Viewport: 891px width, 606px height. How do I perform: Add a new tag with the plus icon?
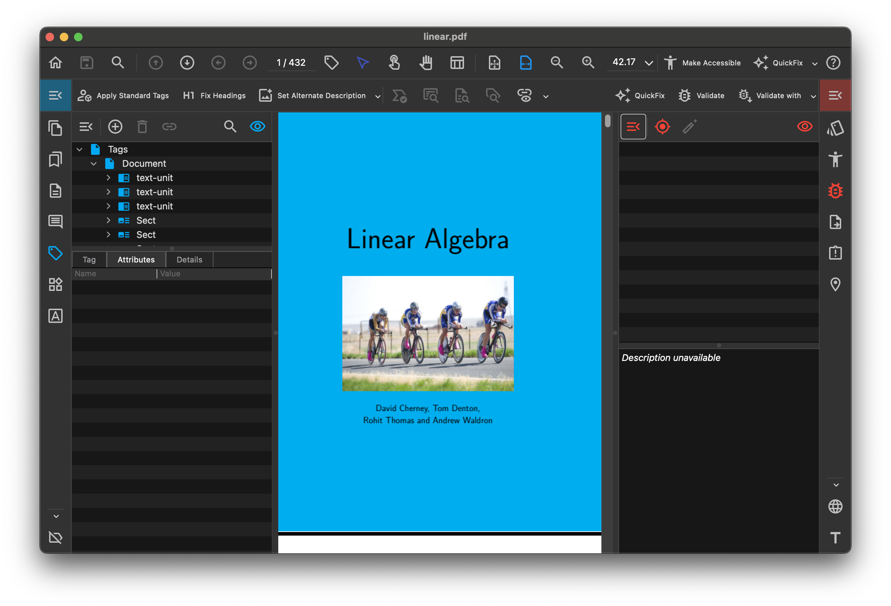tap(115, 126)
